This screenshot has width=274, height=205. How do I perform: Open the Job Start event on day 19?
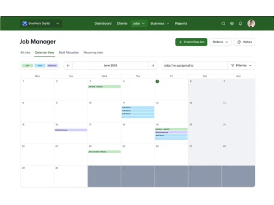172,129
